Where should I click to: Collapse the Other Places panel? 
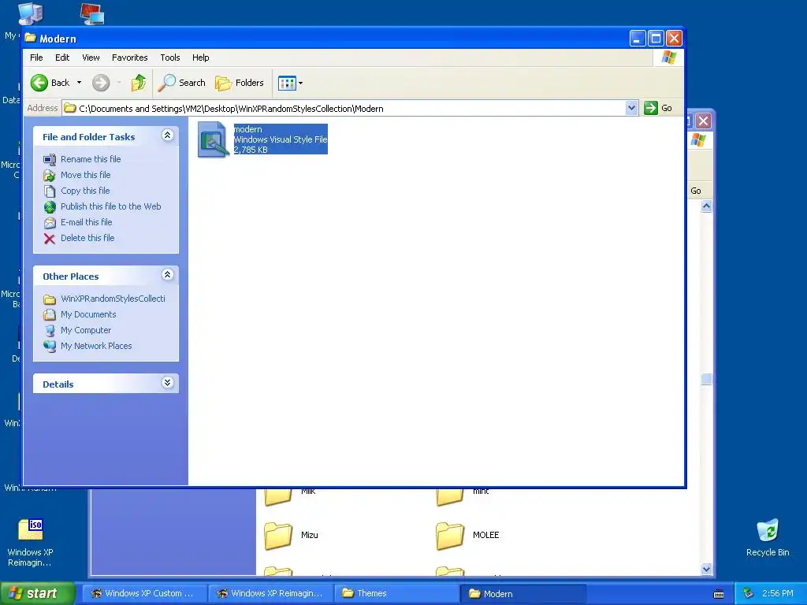pos(167,275)
